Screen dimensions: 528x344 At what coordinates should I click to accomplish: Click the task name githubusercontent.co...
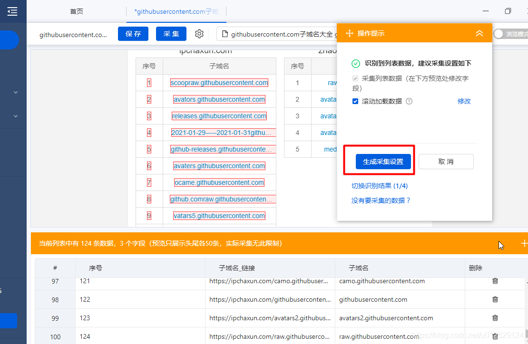pyautogui.click(x=73, y=35)
